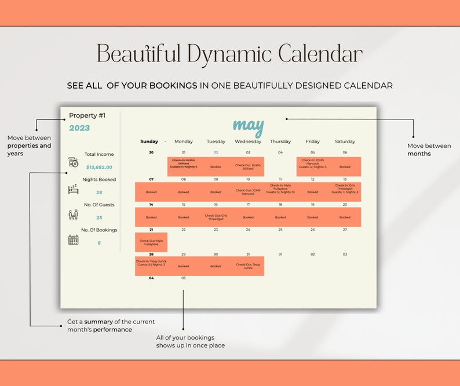Click the Sunday column header

coord(149,141)
